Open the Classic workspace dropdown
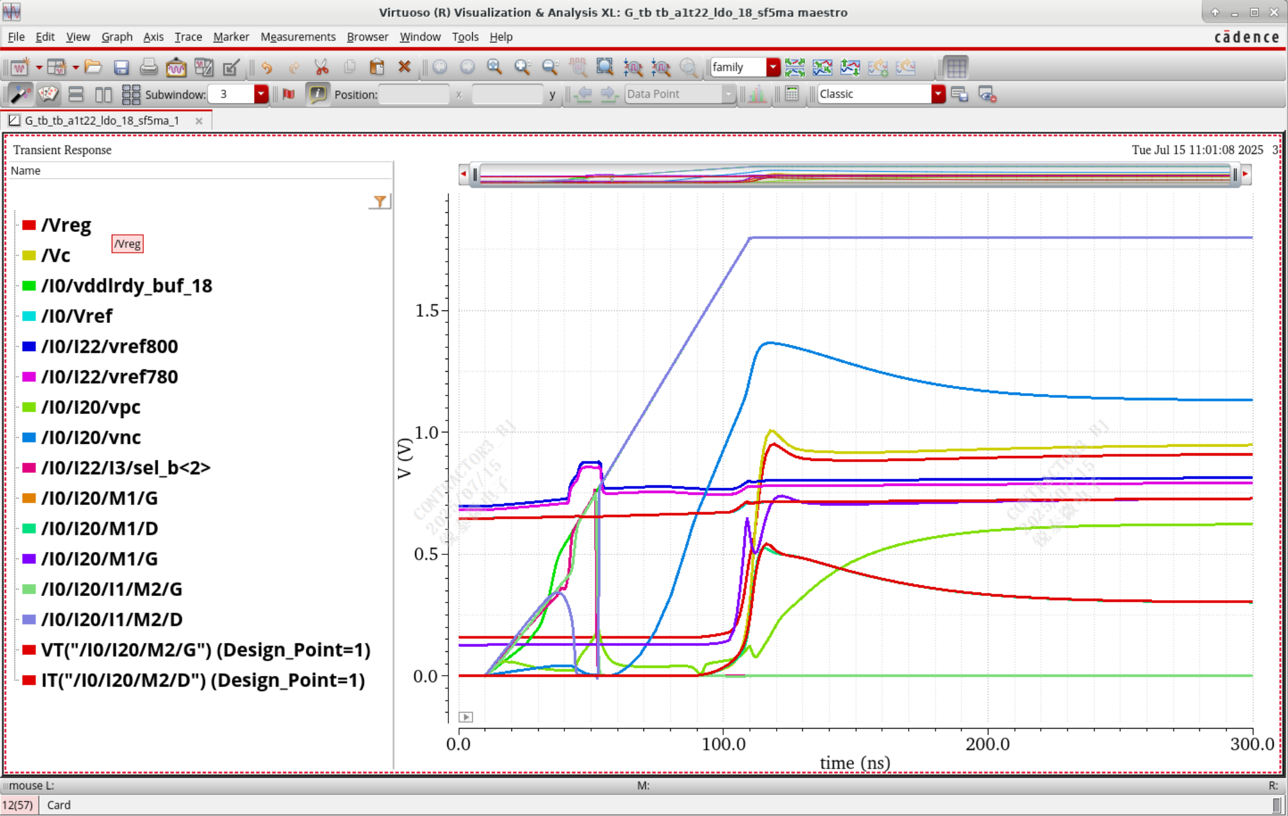This screenshot has height=816, width=1288. (x=937, y=94)
